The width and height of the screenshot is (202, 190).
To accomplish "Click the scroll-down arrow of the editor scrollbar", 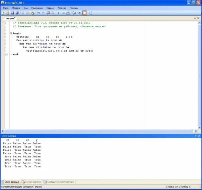I will pos(199,127).
